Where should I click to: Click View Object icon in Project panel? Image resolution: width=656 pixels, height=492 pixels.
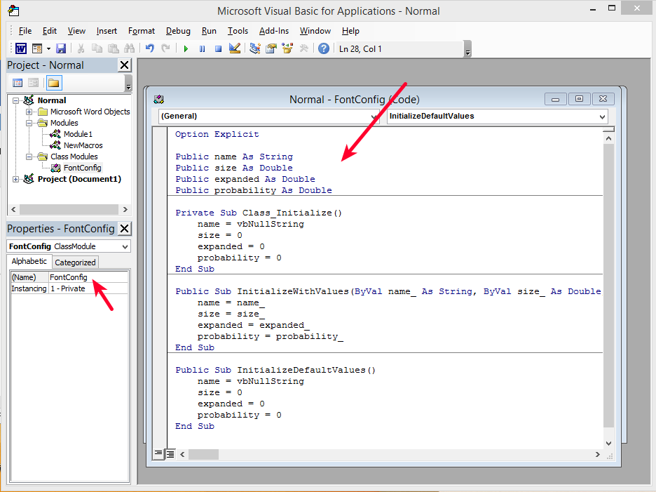(34, 83)
